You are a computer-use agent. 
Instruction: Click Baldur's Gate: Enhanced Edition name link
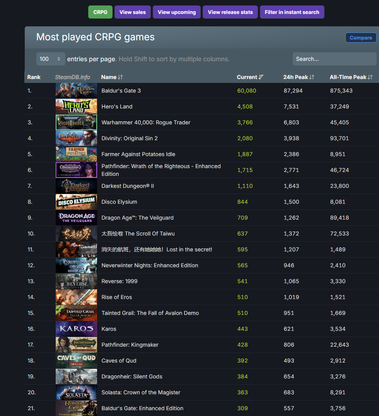coord(142,409)
